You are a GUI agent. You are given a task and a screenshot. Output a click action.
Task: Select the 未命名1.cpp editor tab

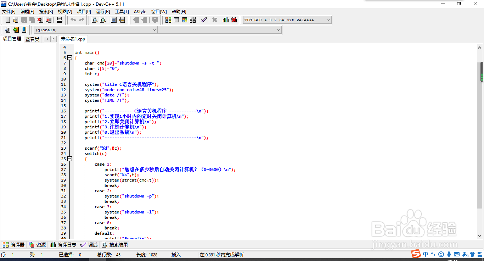tap(73, 39)
